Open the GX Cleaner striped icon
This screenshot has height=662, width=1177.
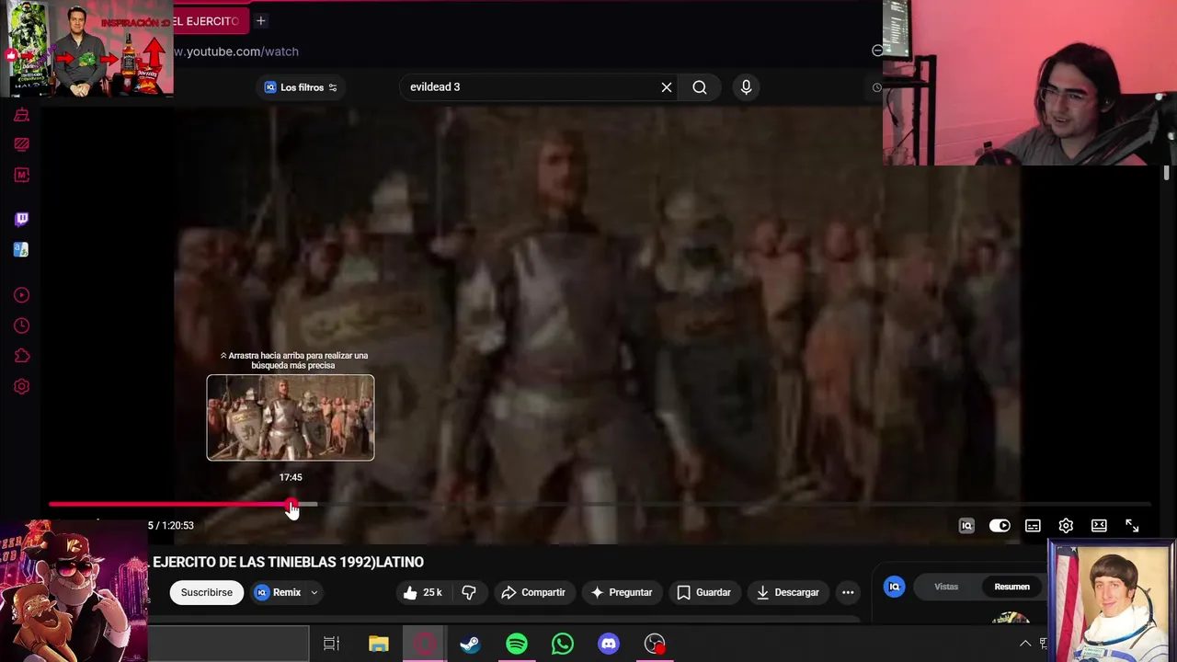tap(21, 144)
